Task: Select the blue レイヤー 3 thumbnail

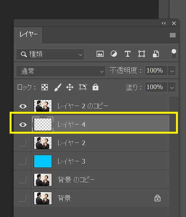Action: click(x=43, y=161)
